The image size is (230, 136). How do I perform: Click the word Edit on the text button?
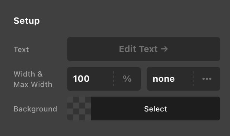pos(128,49)
